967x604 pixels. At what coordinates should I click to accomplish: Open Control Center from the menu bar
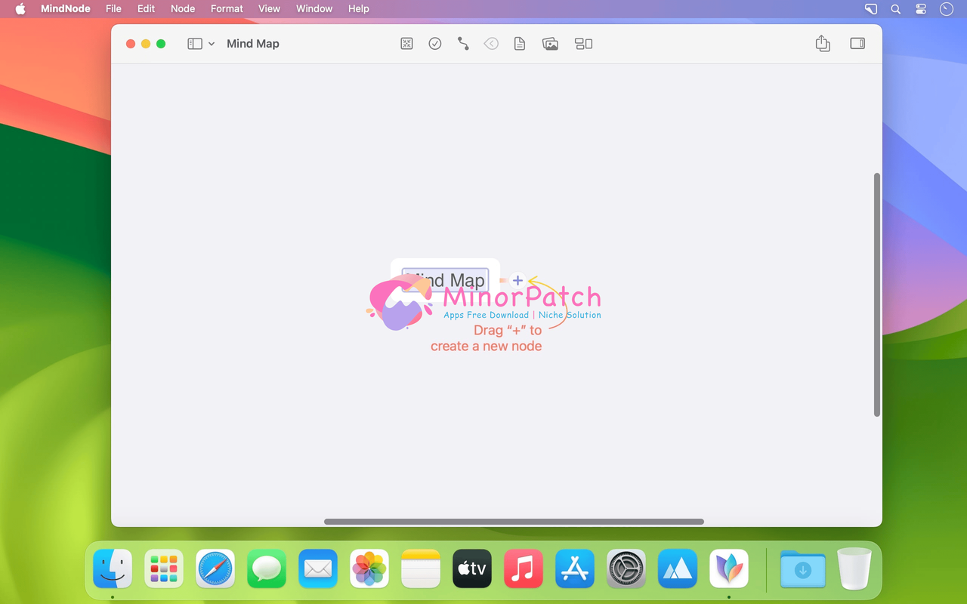pyautogui.click(x=921, y=9)
